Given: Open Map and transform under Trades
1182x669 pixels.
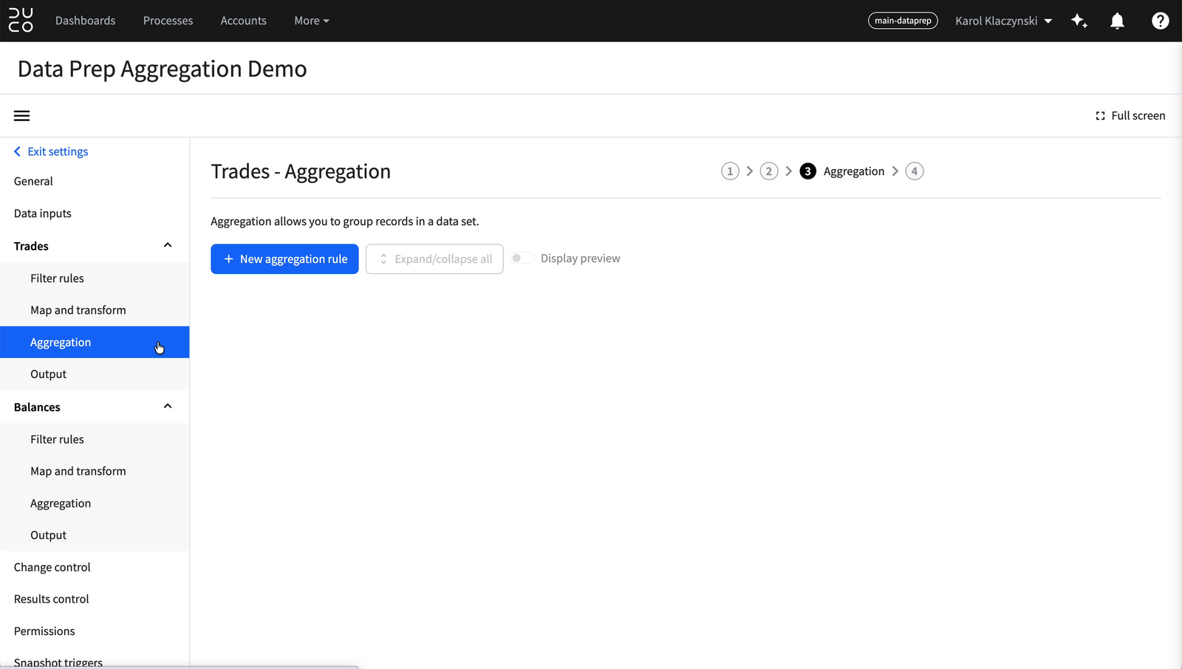Looking at the screenshot, I should [x=95, y=310].
